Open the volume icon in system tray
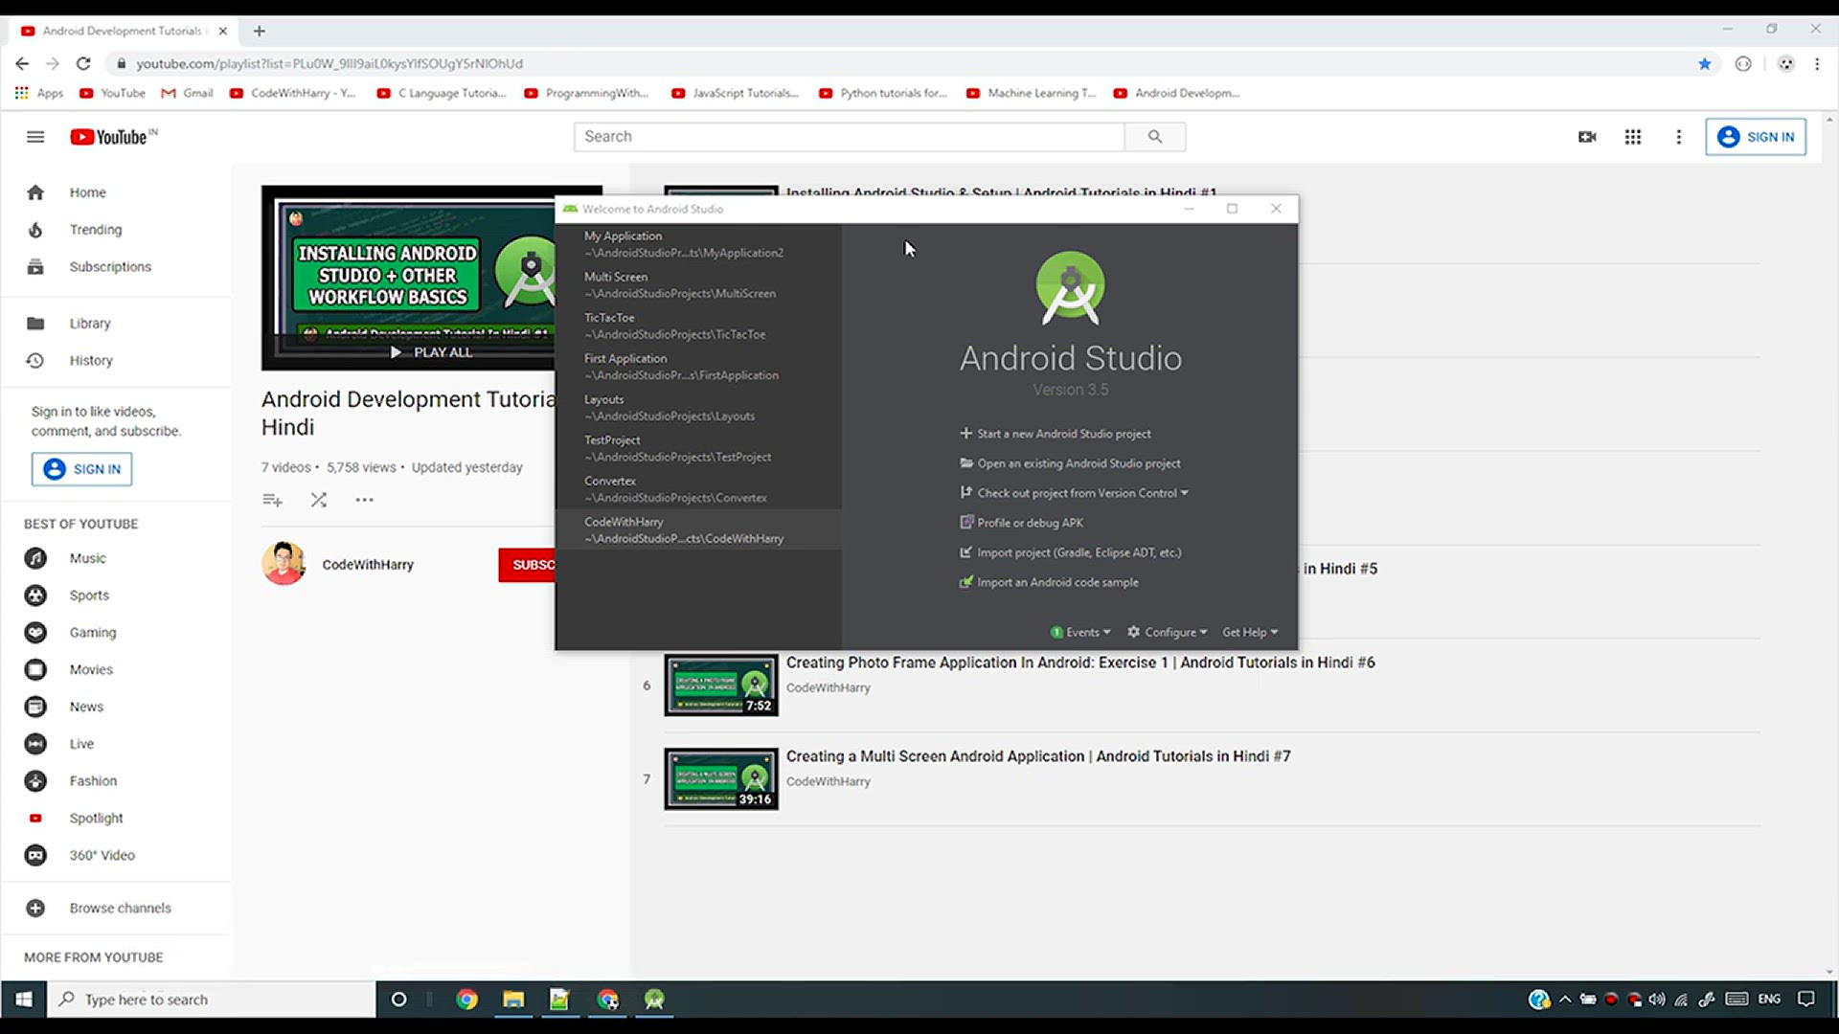Screen dimensions: 1839x1034 1657,1000
